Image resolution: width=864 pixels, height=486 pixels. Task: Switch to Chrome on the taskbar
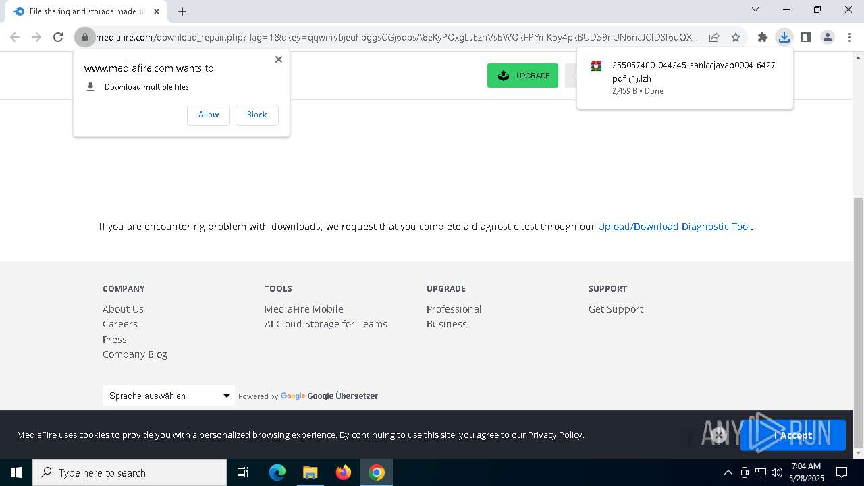click(x=377, y=473)
